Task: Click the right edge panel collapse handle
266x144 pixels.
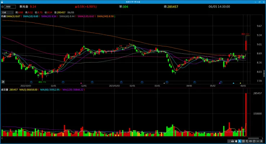Action: (264, 74)
